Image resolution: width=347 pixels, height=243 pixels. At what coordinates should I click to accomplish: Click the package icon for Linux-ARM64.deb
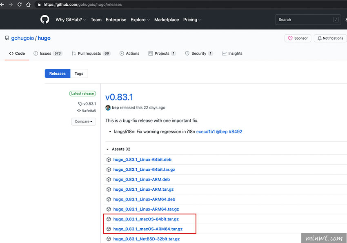click(109, 199)
